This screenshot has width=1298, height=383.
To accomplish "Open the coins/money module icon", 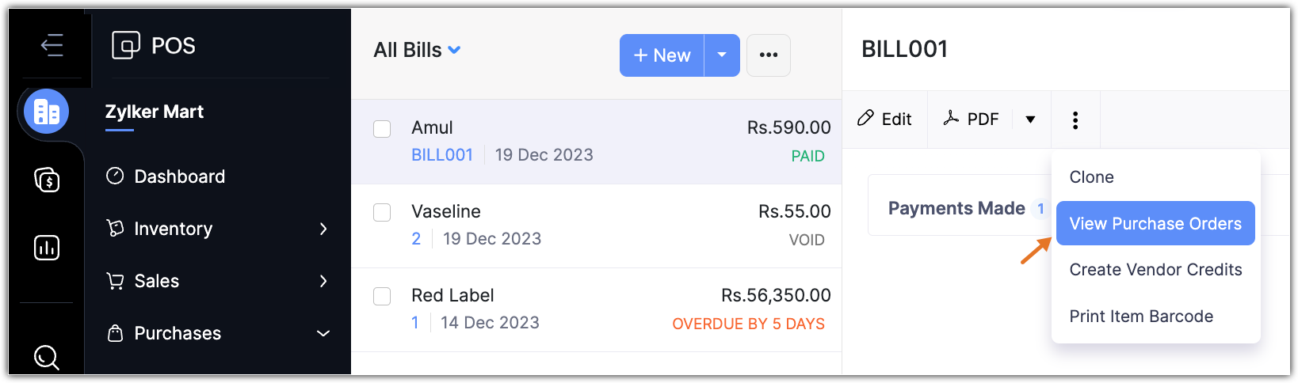I will (47, 180).
